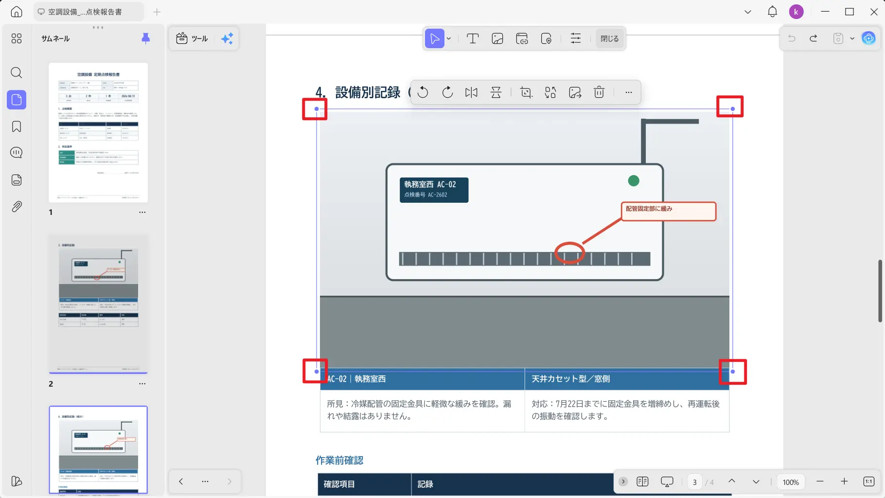
Task: Launch the AI sparkle assistant
Action: 227,38
